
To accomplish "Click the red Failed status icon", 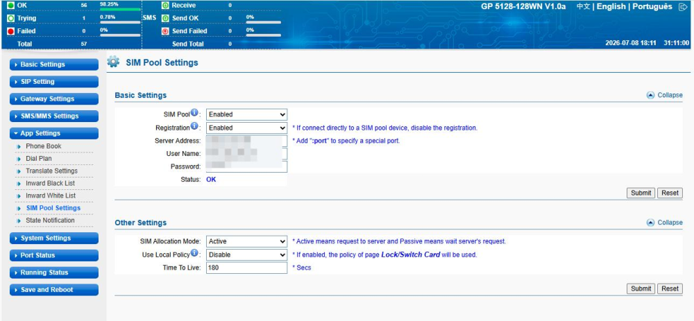I will 10,31.
